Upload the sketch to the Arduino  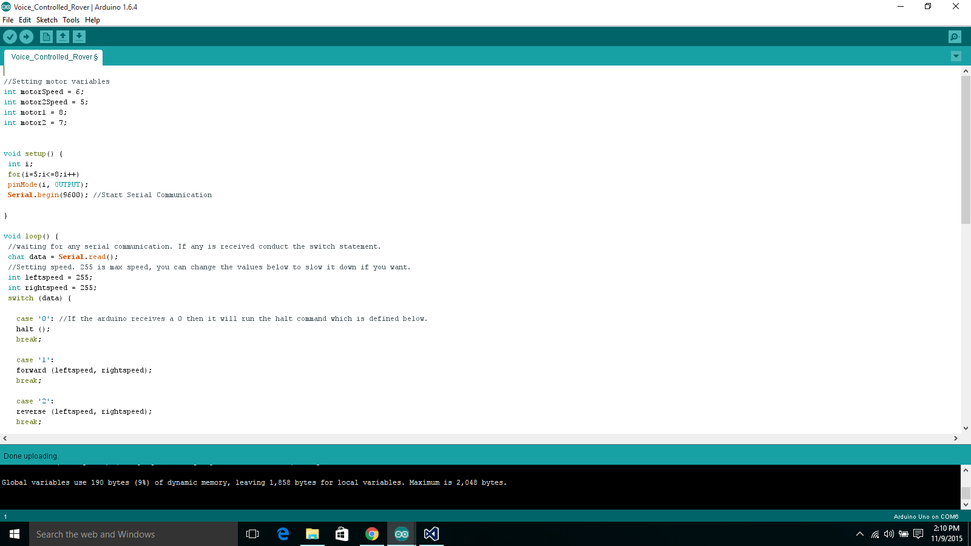pyautogui.click(x=26, y=36)
